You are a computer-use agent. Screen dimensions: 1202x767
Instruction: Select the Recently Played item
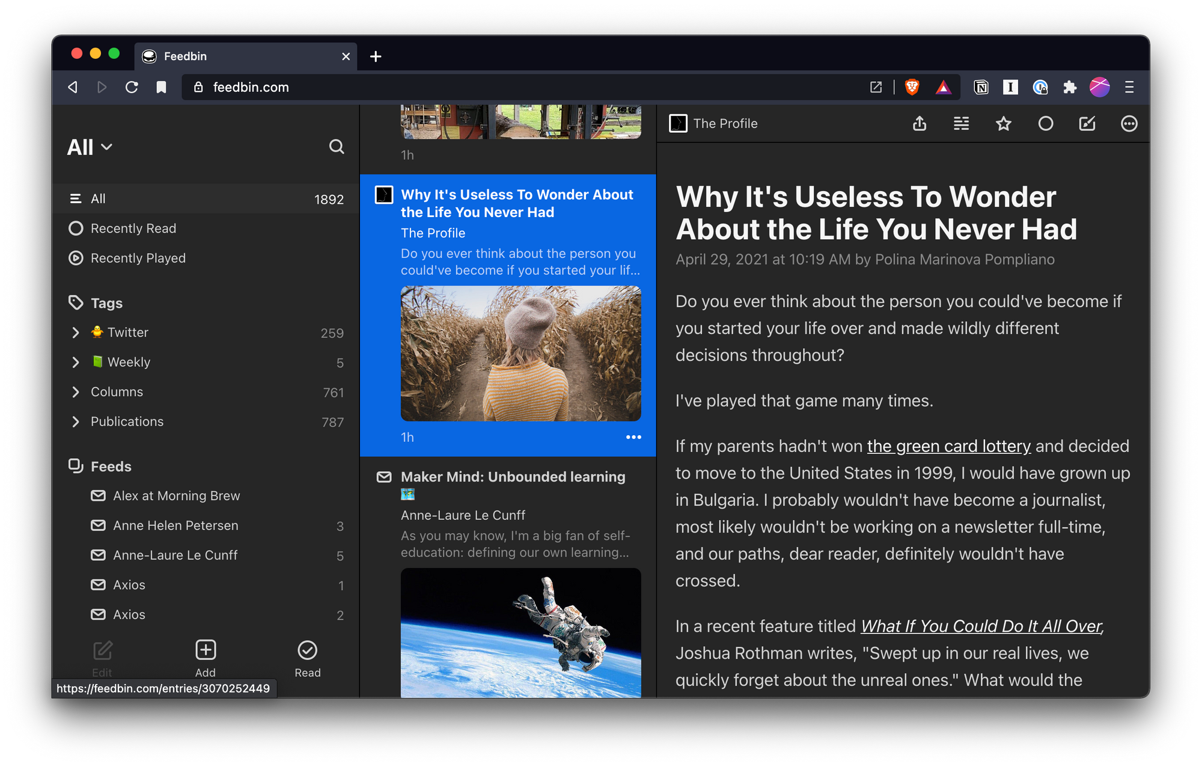pos(138,258)
